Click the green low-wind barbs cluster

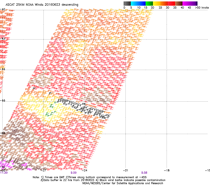click(51, 110)
